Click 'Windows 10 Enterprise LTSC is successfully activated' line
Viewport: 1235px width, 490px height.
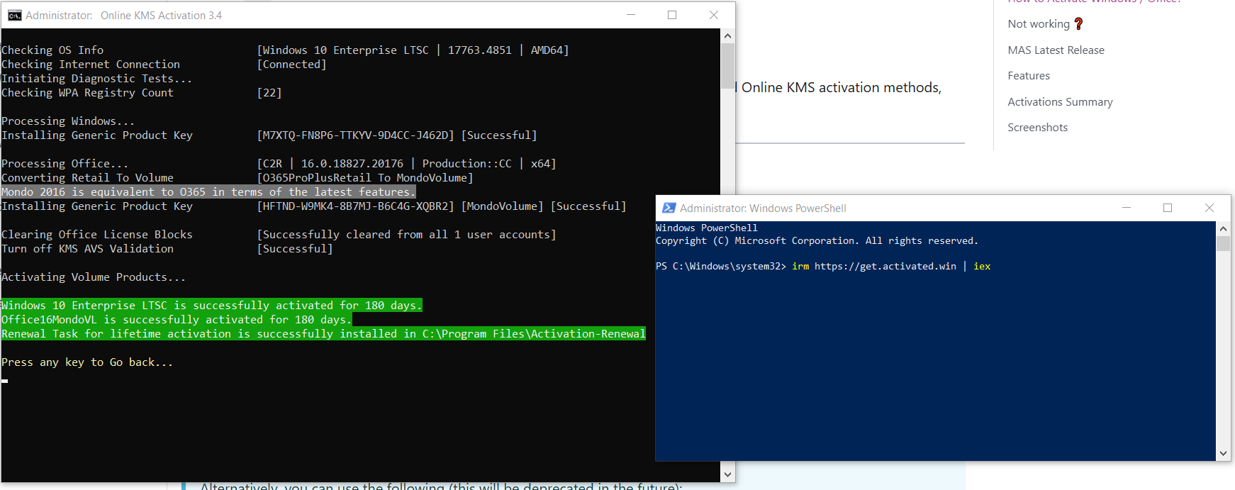coord(211,306)
